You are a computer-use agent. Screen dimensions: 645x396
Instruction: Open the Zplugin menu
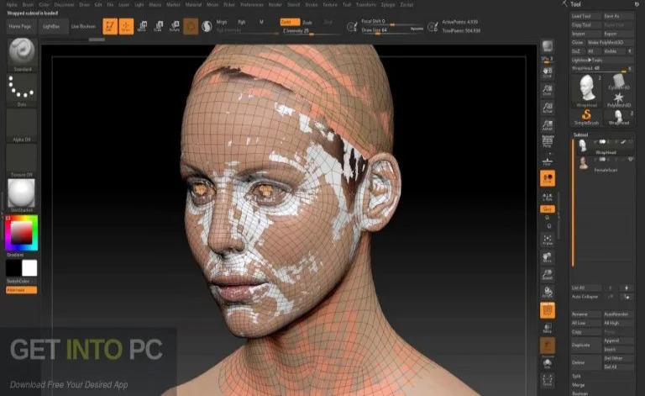(386, 4)
